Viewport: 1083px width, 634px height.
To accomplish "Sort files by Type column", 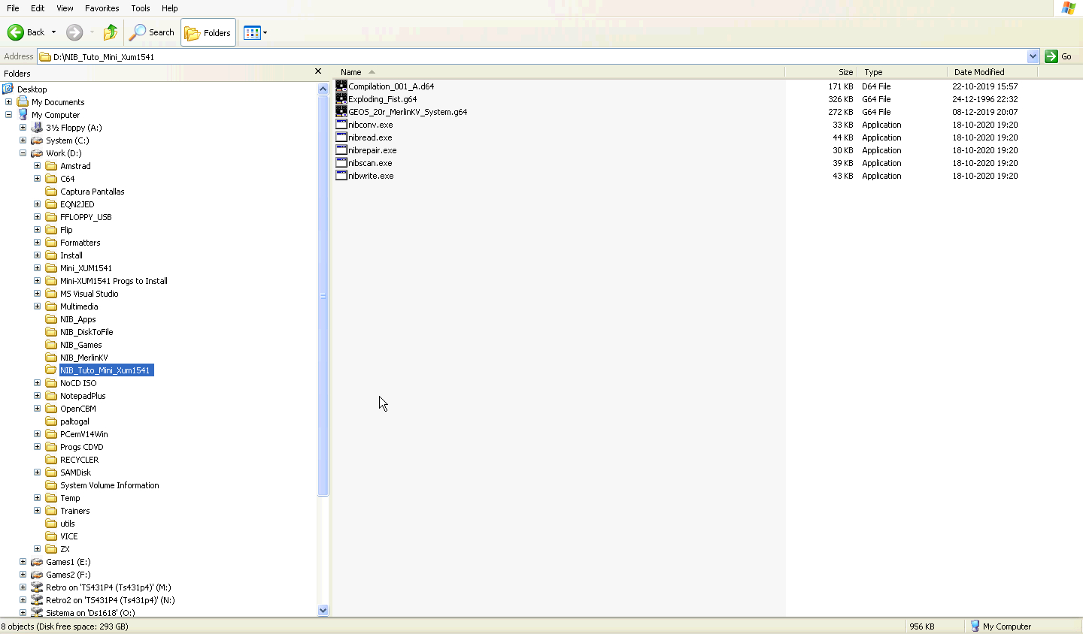I will pyautogui.click(x=902, y=72).
